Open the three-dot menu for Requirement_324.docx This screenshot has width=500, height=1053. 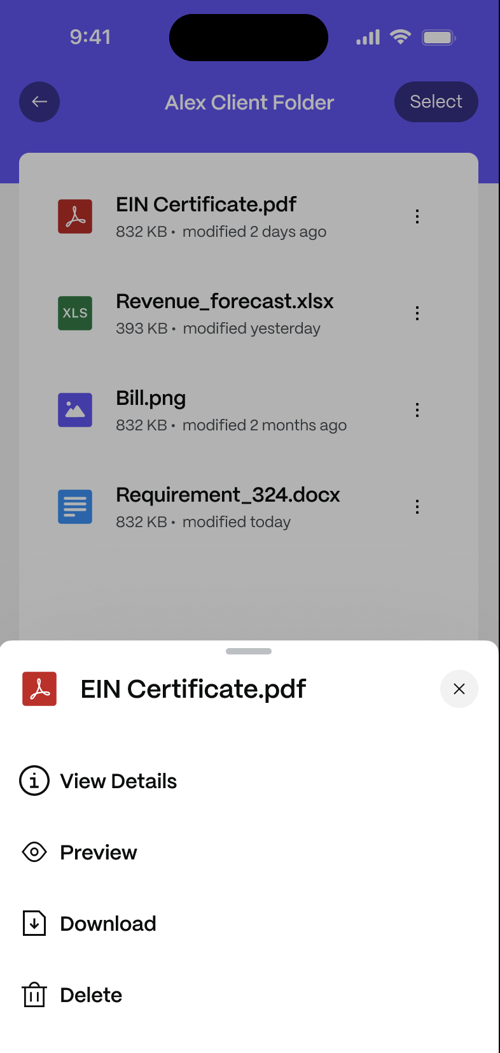tap(417, 507)
